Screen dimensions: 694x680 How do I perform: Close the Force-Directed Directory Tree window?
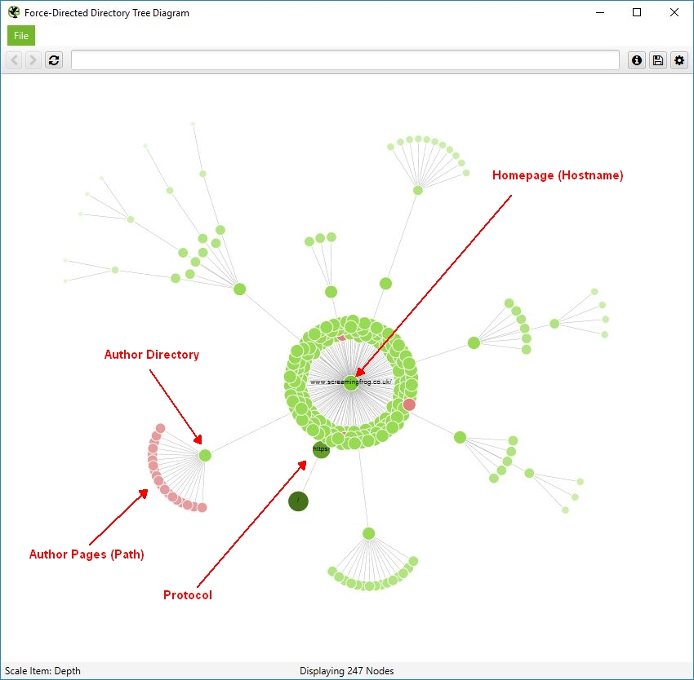click(x=674, y=12)
